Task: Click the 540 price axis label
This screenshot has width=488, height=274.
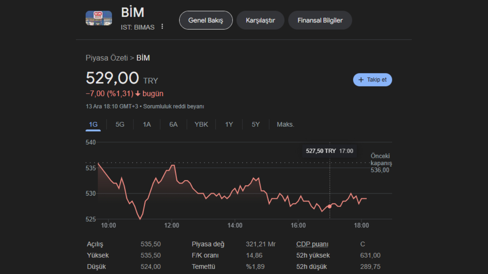Action: [x=91, y=142]
